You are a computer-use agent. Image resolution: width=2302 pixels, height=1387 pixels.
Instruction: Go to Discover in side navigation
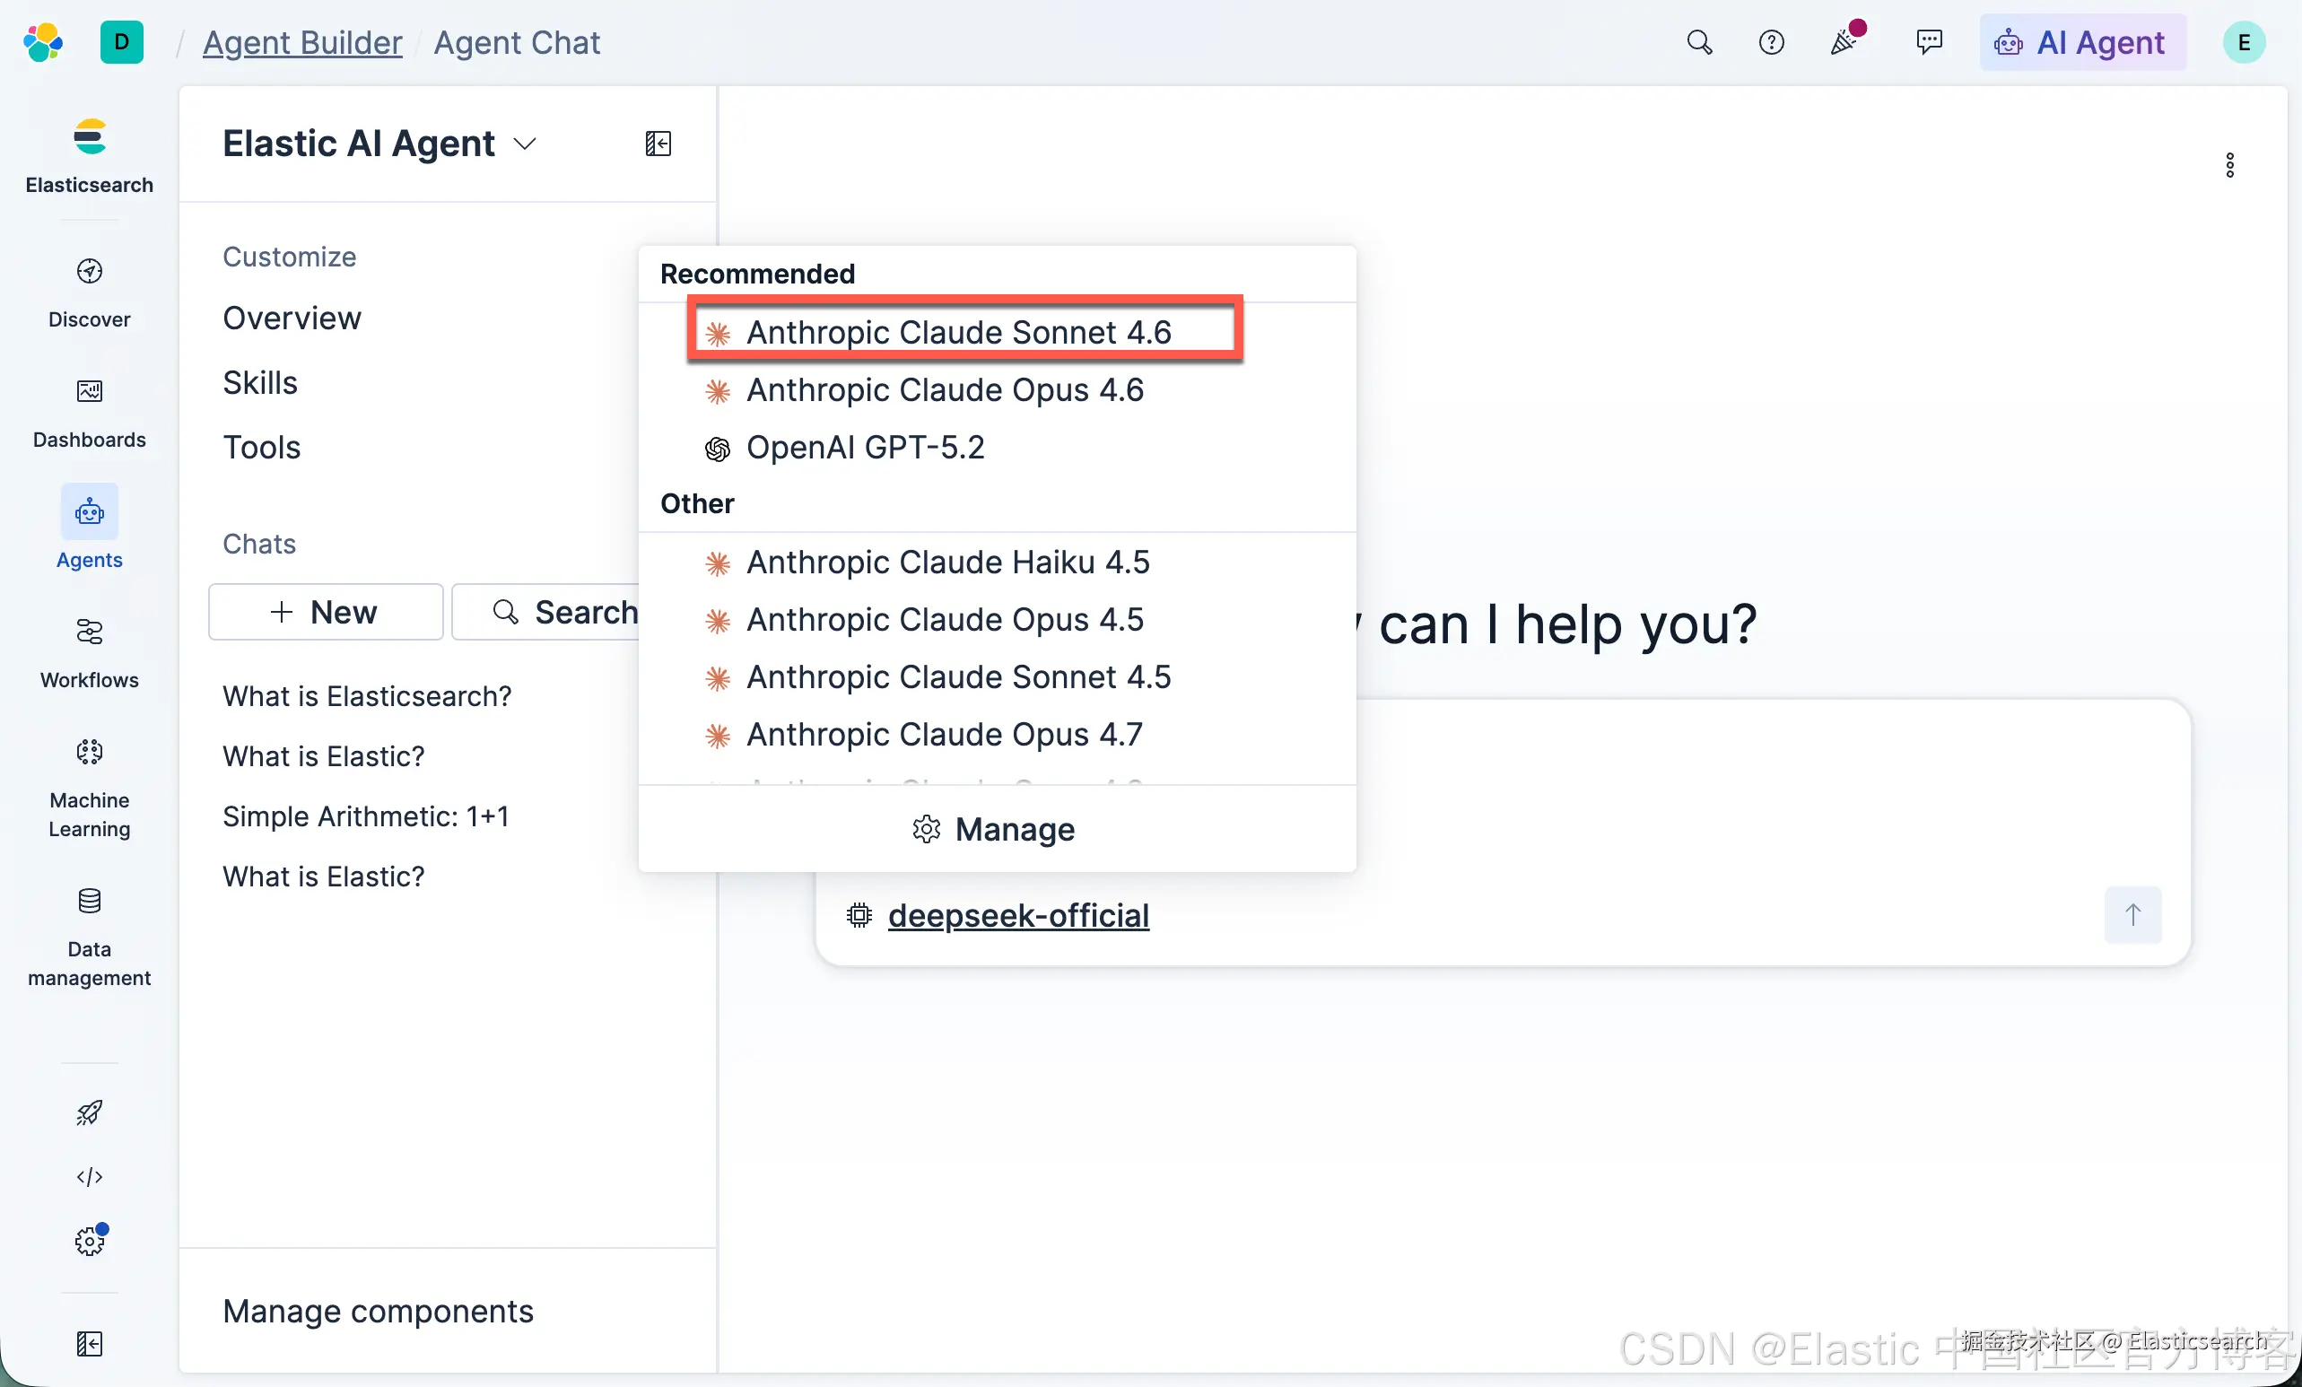(90, 293)
